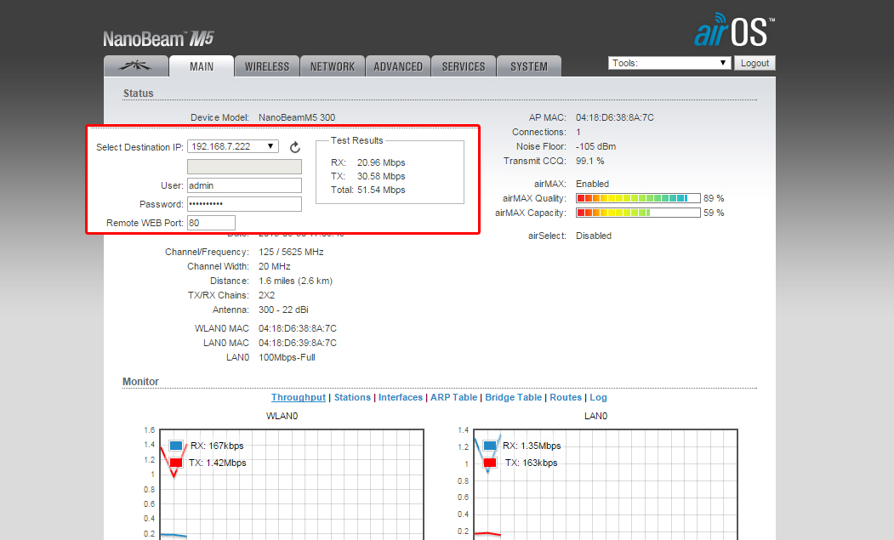Click the TX 30.58 Mbps test result

coord(367,176)
